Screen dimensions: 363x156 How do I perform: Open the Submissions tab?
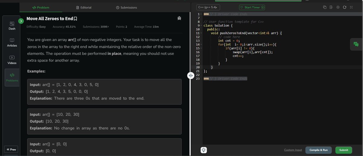tap(126, 7)
